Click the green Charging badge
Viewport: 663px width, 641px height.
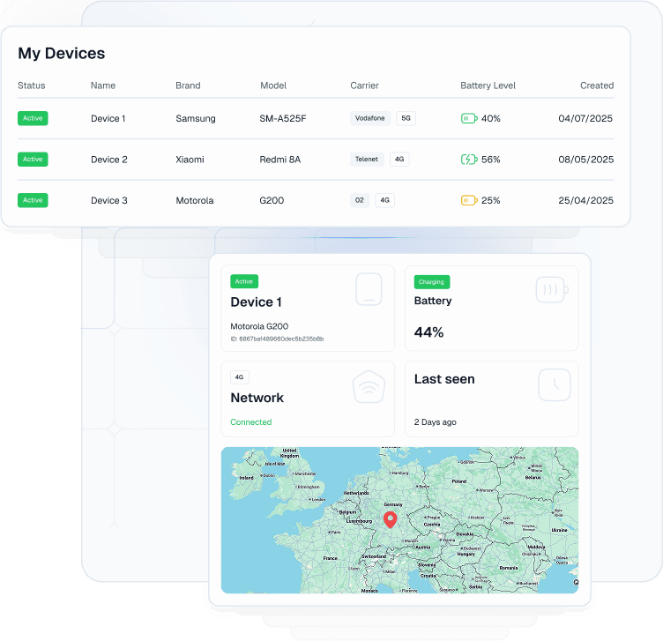432,282
